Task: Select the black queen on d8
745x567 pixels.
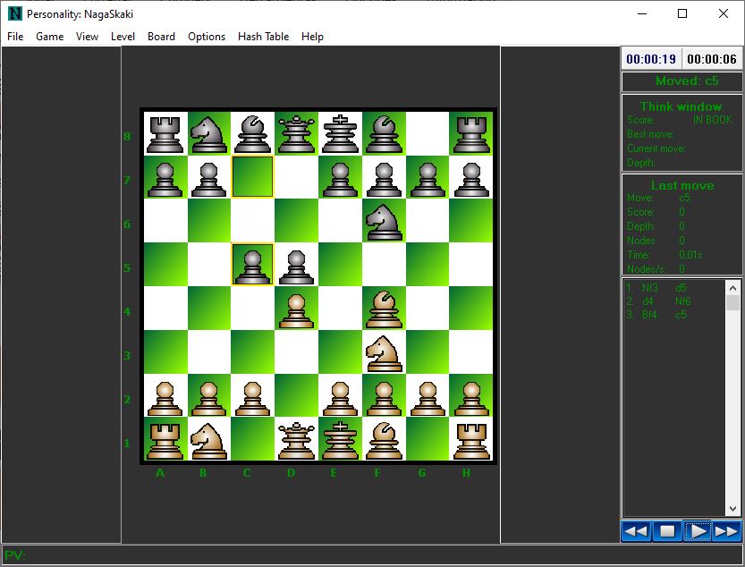Action: tap(297, 133)
